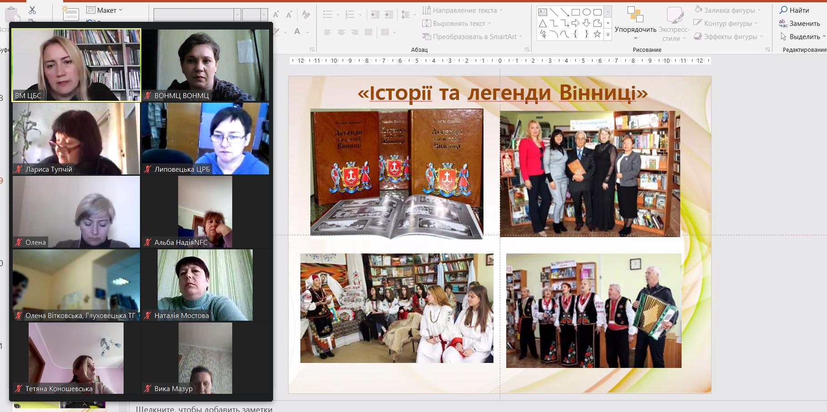Select Лариса Тупчій video tile
Screen dimensions: 827x412
click(76, 139)
